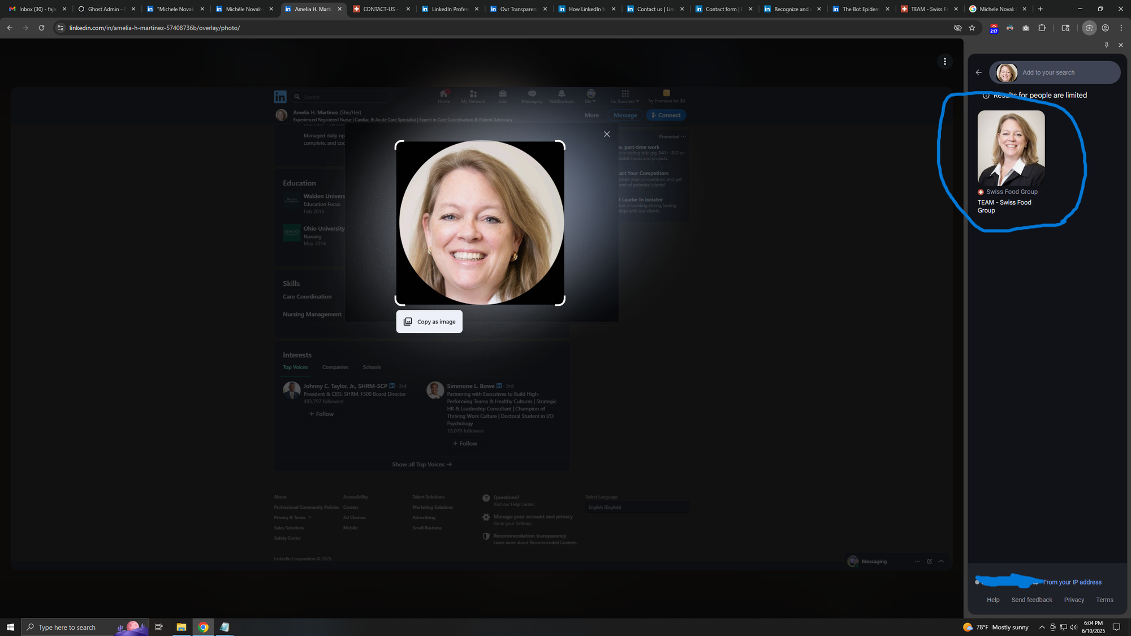
Task: Open Task View on the taskbar
Action: (x=159, y=627)
